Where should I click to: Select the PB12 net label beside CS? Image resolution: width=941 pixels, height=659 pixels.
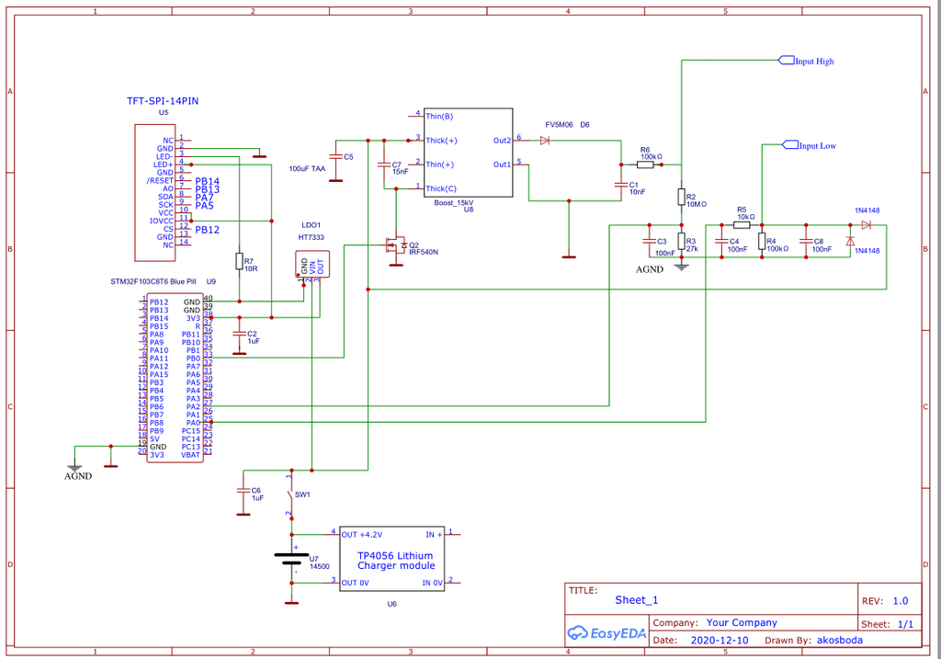tap(207, 230)
